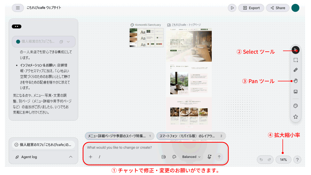Click the add-frame icon in the chat bar
The height and width of the screenshot is (175, 311).
point(164,157)
